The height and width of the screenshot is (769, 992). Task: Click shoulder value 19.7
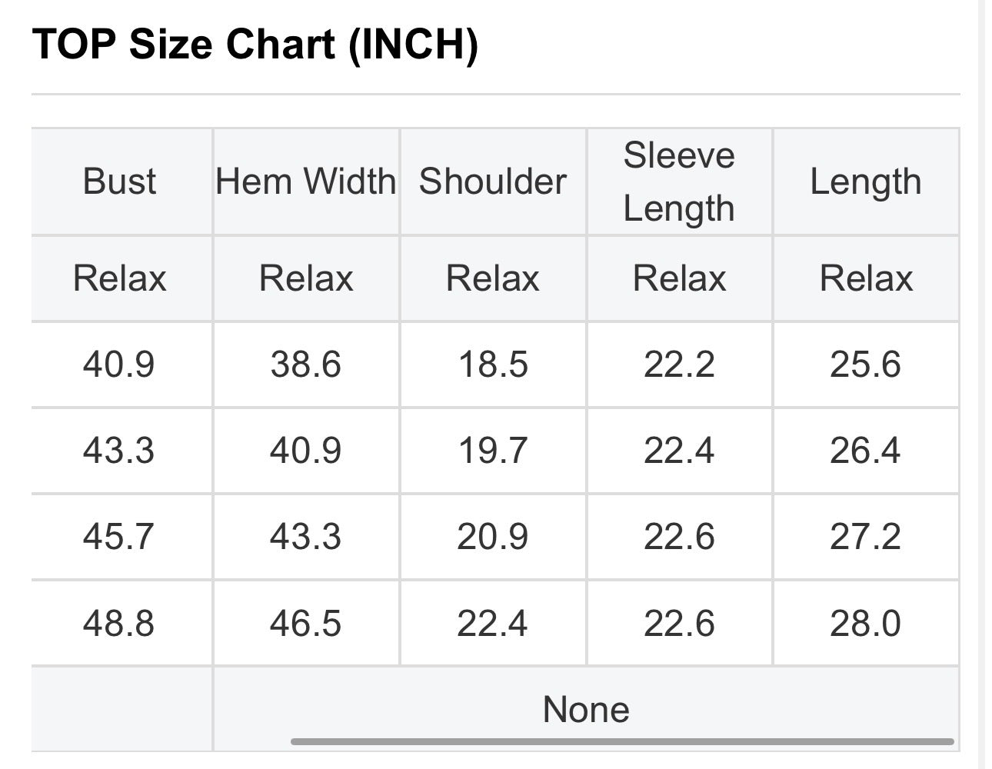(x=493, y=450)
